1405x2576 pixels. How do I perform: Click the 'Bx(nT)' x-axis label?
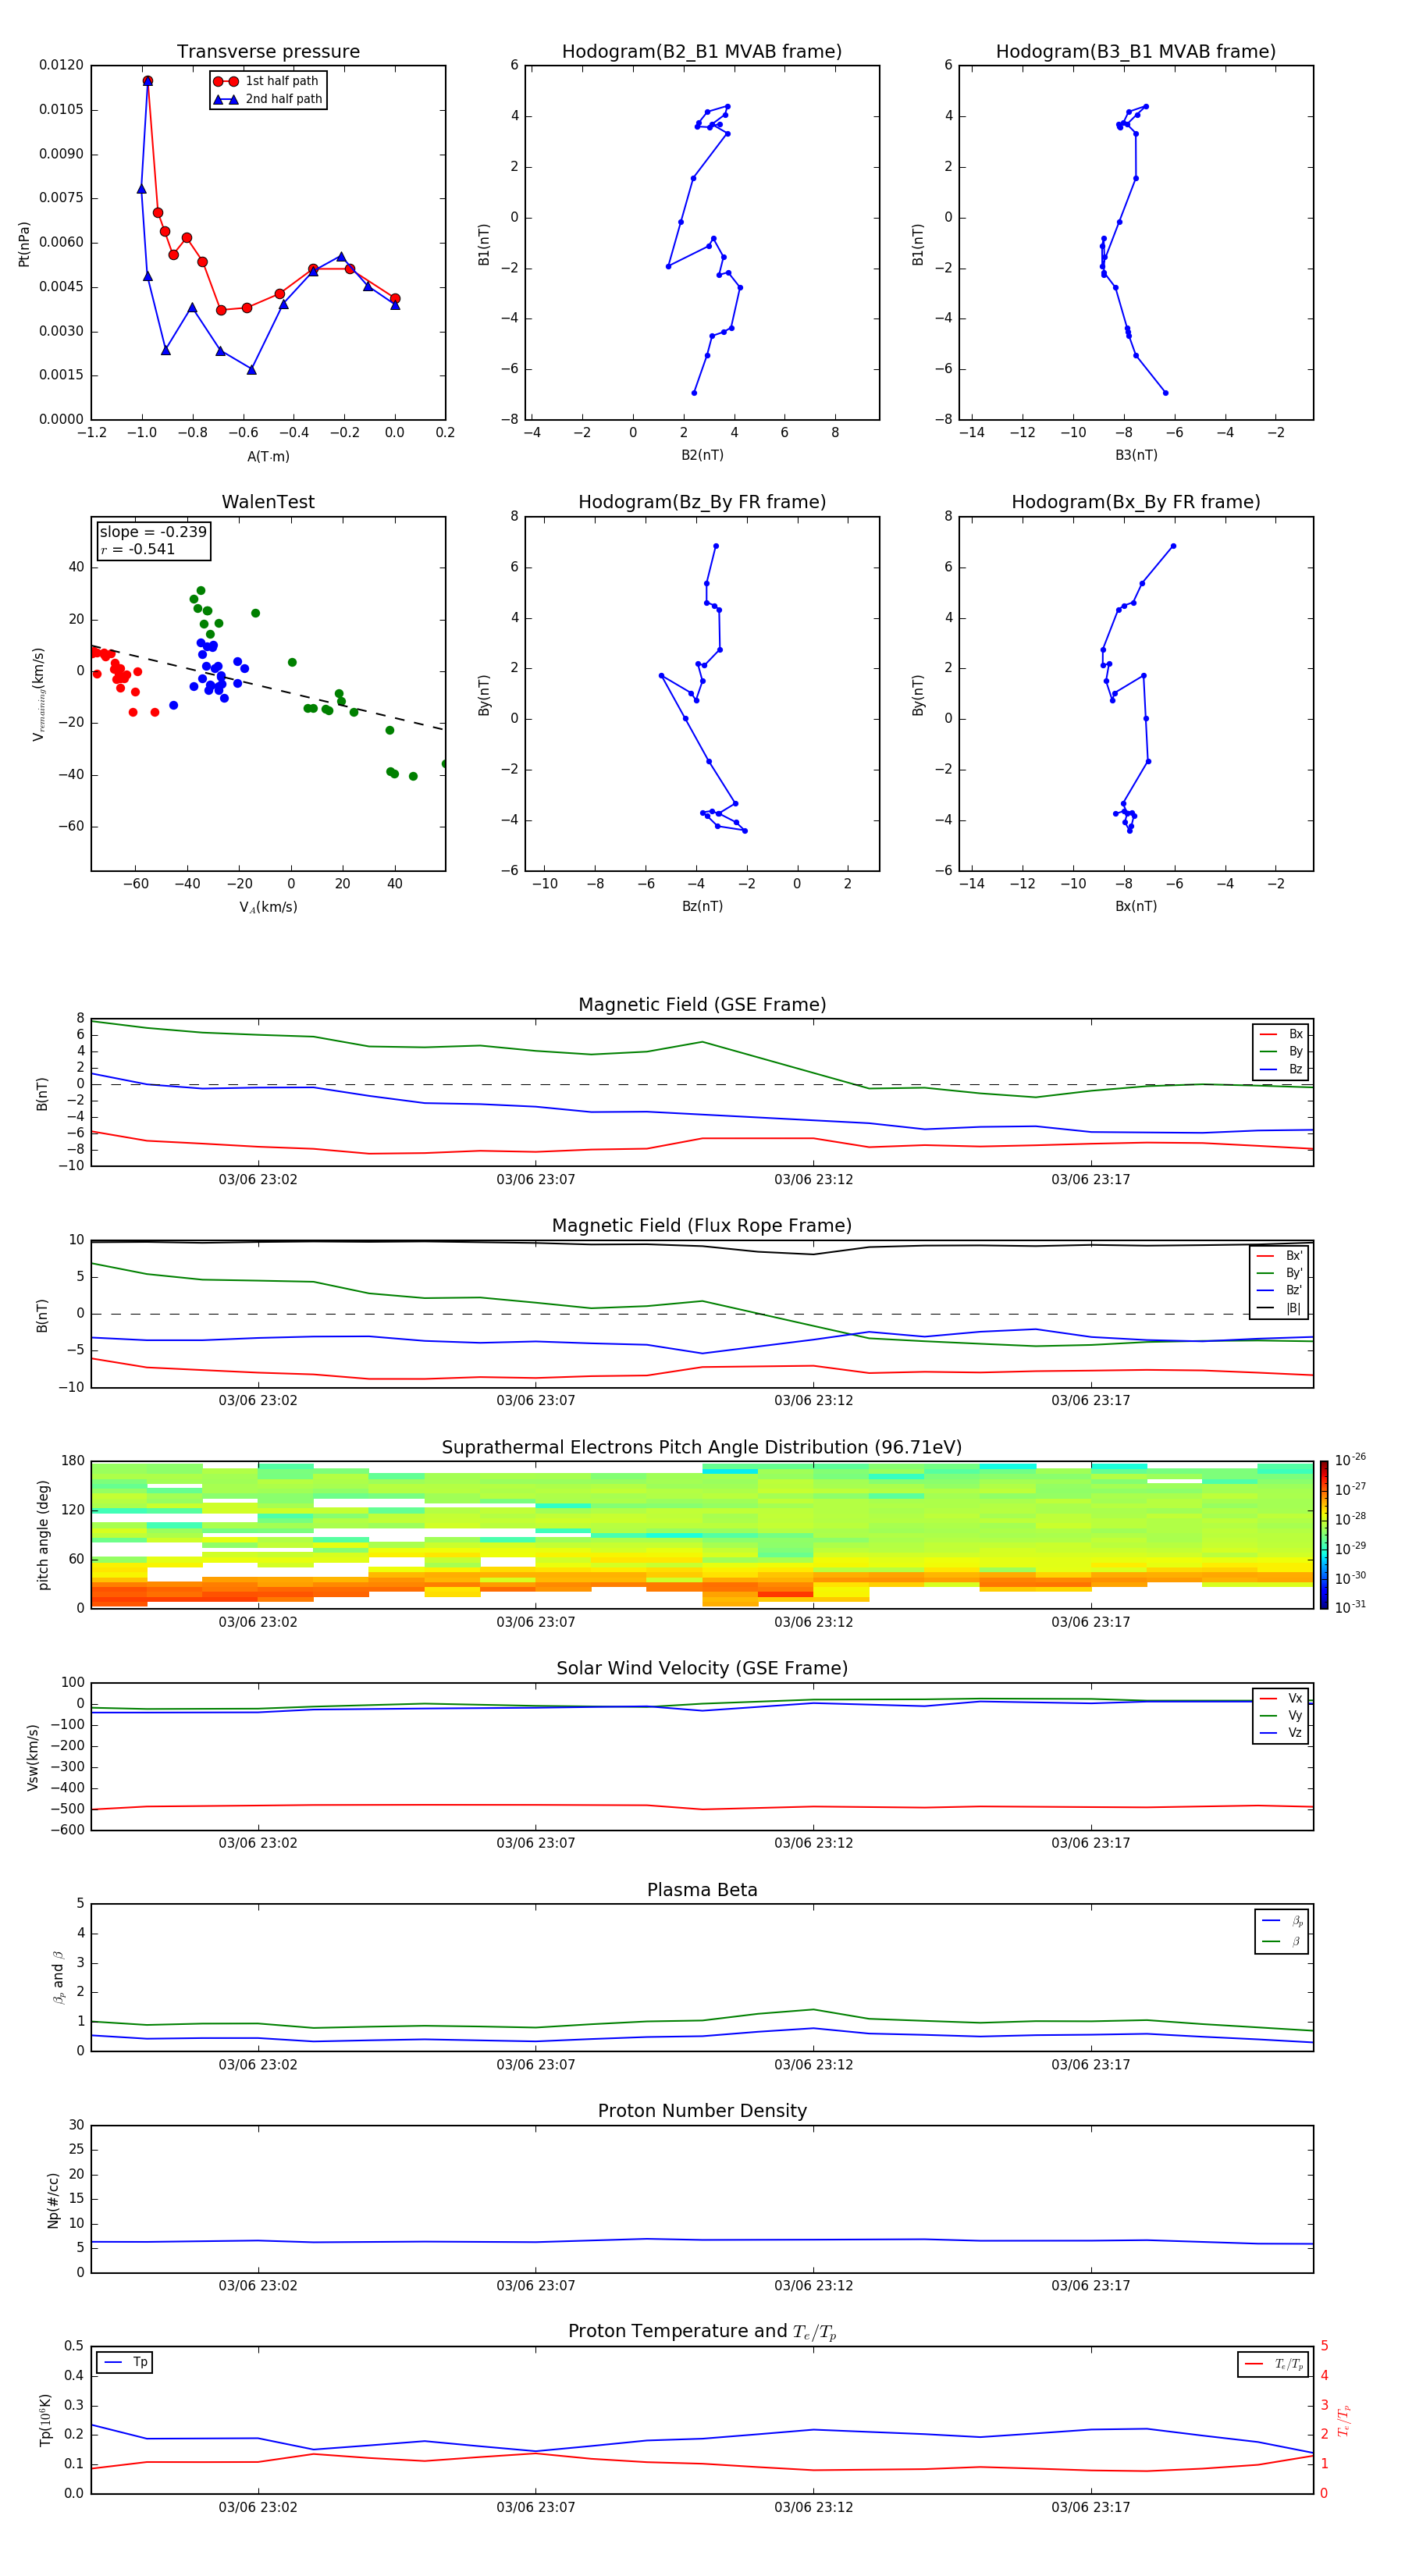1136,906
